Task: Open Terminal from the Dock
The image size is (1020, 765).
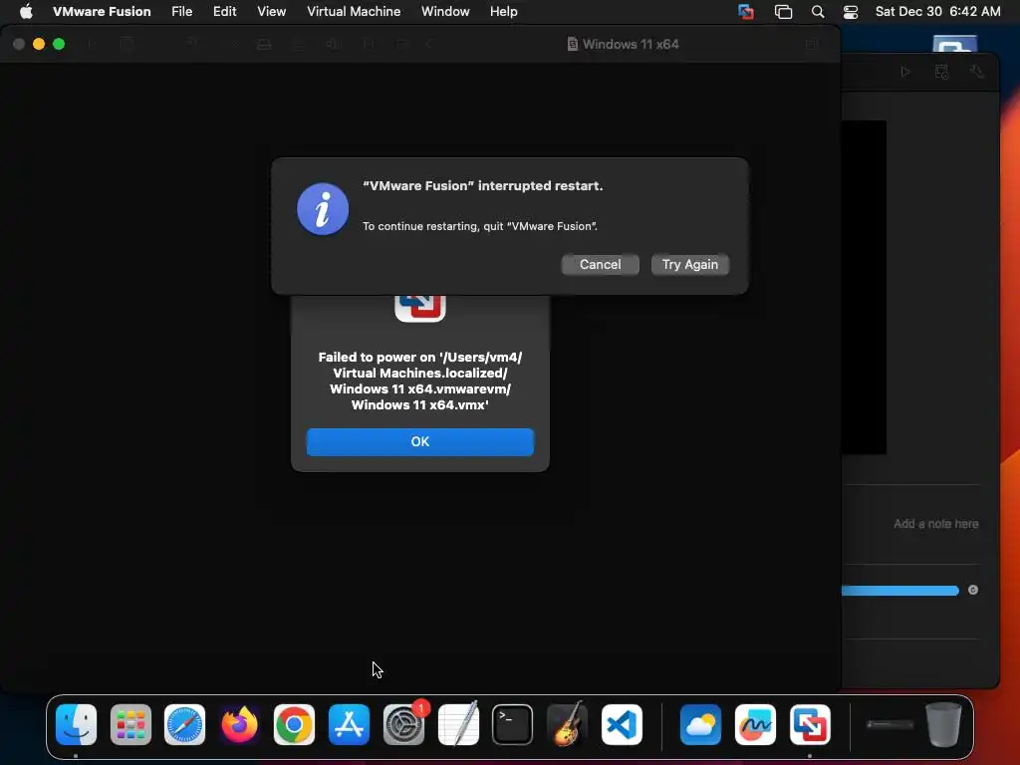Action: coord(513,724)
